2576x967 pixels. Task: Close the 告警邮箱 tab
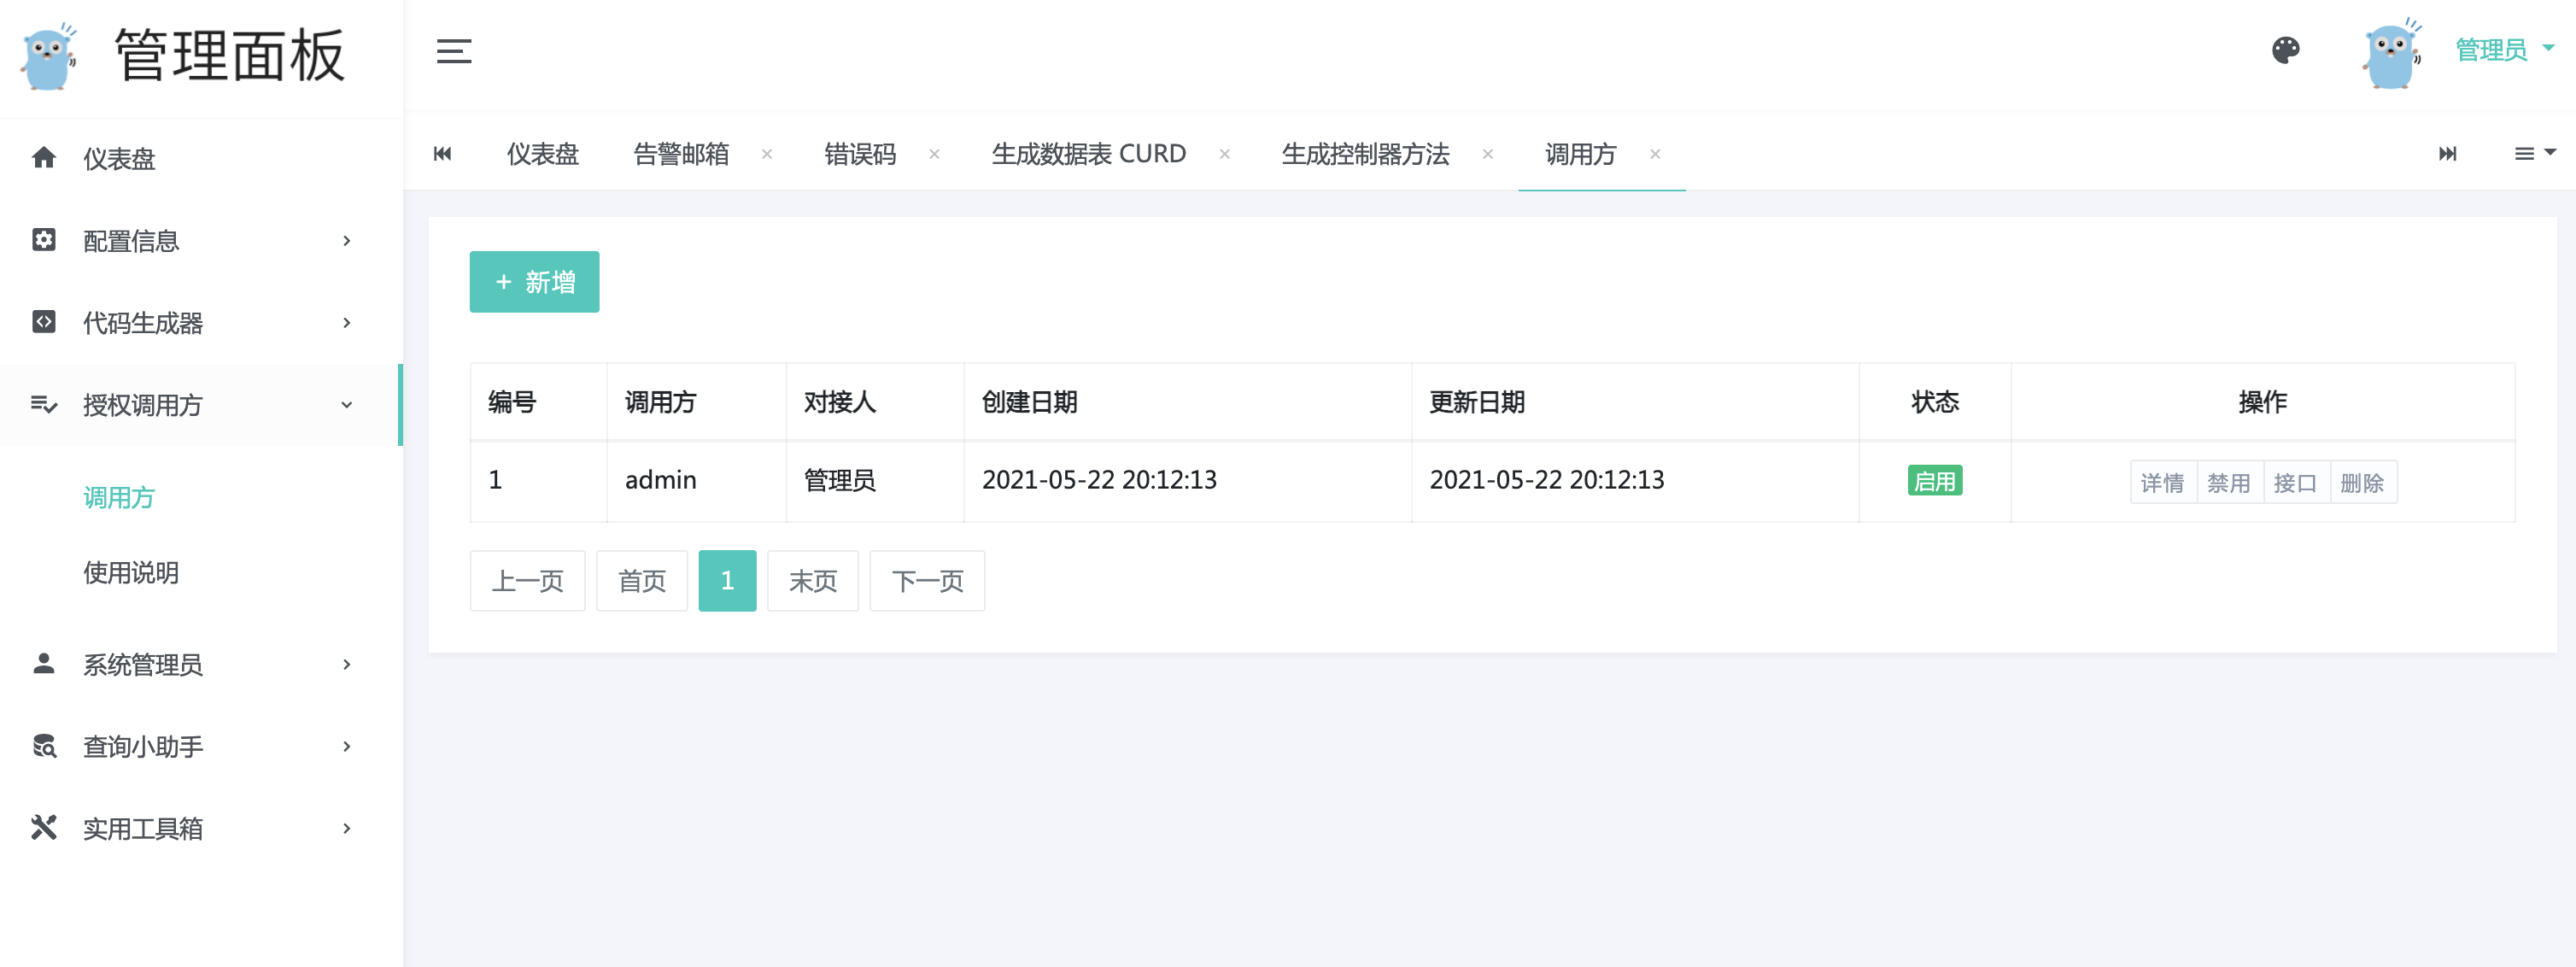point(767,154)
